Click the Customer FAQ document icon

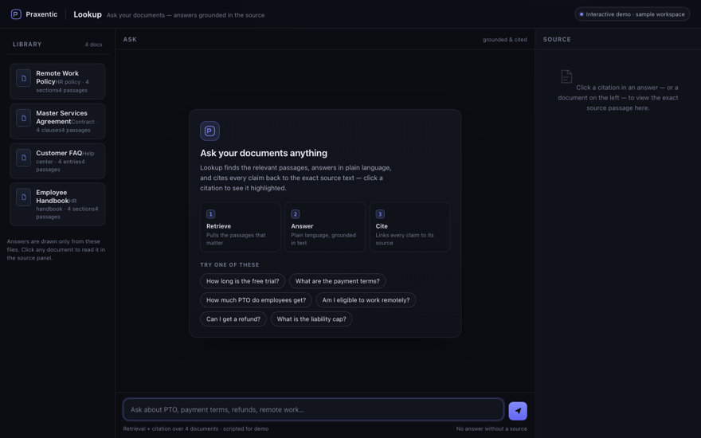point(24,158)
